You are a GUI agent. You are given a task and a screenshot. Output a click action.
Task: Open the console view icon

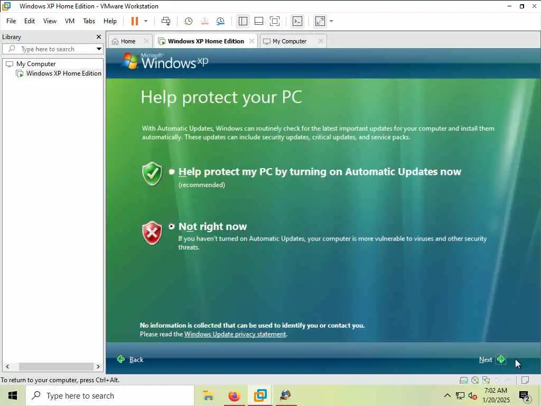pyautogui.click(x=297, y=21)
